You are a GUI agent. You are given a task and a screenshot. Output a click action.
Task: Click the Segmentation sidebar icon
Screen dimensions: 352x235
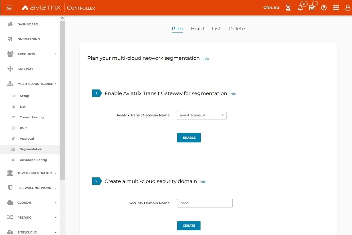pyautogui.click(x=13, y=149)
